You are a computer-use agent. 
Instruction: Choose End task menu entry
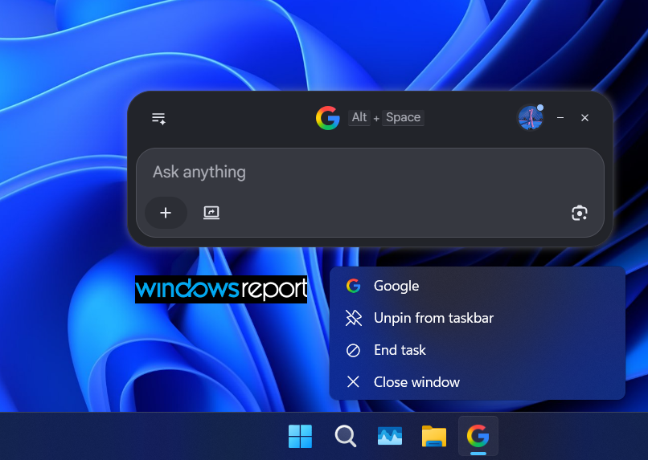[x=478, y=350]
